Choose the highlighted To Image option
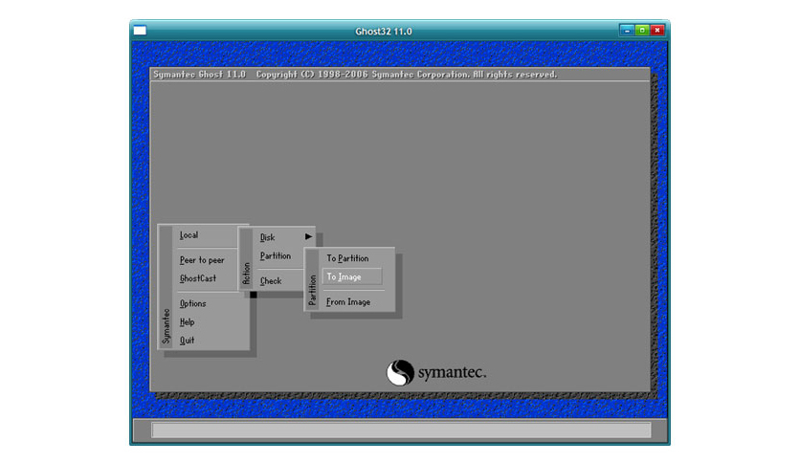 pos(352,276)
